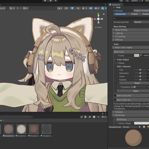Click the Main Color texture slot next to Color
149x149 pixels.
115,56
